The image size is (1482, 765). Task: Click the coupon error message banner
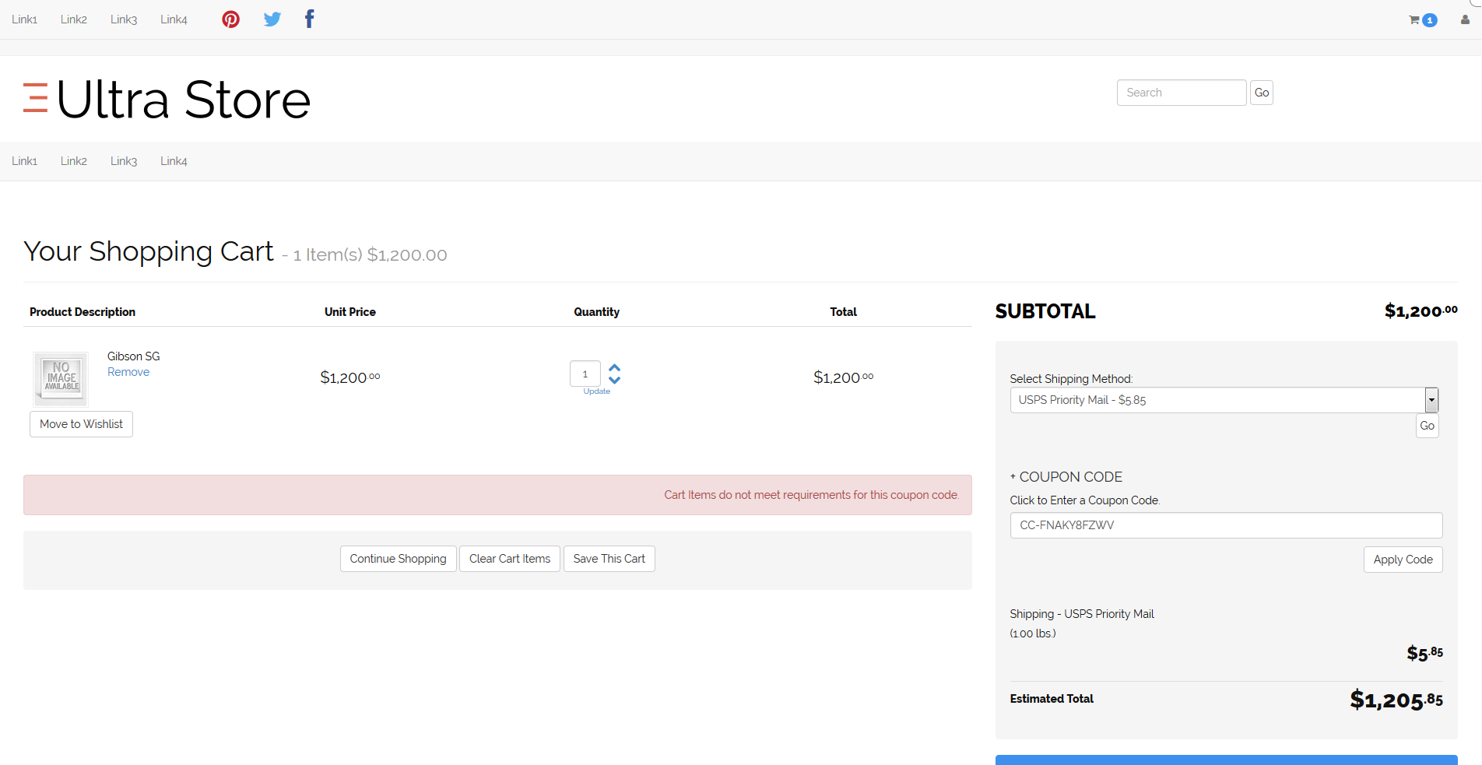(497, 495)
